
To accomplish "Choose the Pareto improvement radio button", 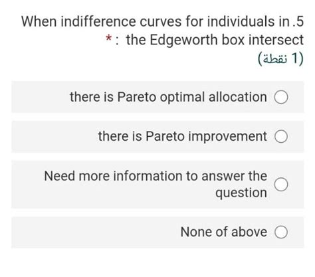I will click(281, 136).
